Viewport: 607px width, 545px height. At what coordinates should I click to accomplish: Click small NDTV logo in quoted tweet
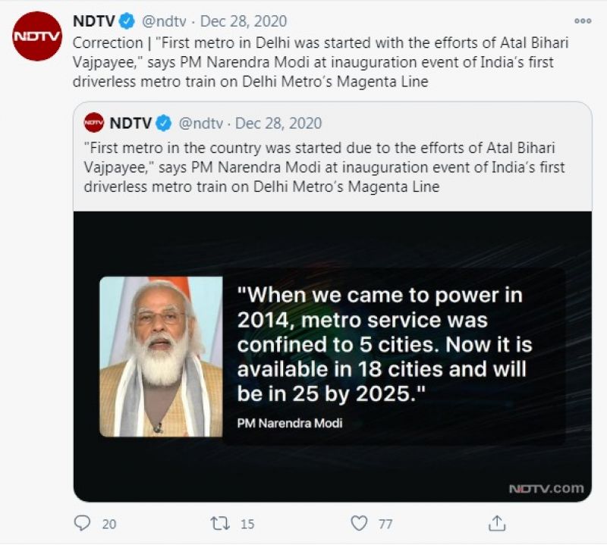tap(94, 123)
